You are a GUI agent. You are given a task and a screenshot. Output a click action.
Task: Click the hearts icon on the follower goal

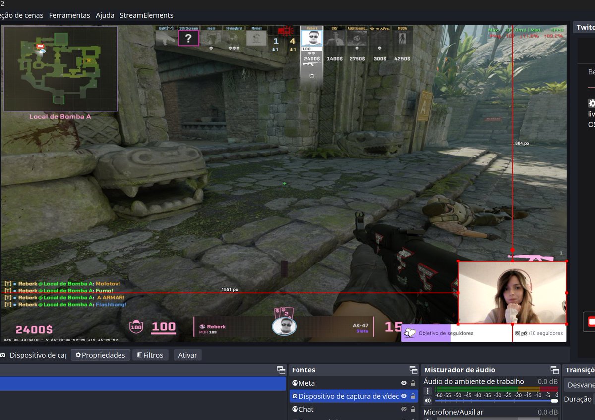410,333
